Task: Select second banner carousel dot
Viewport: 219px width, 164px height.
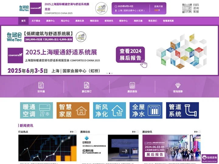Action: 109,73
